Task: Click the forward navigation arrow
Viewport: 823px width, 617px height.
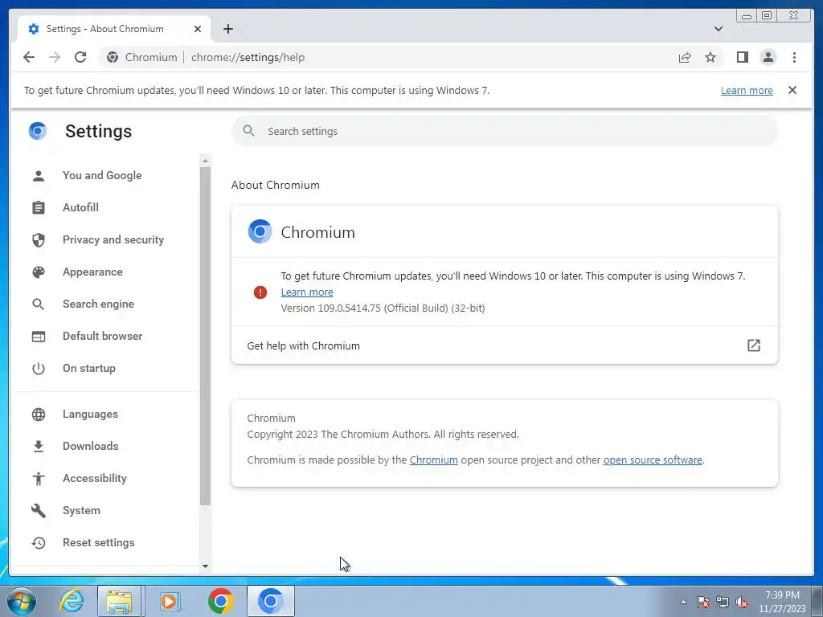Action: click(x=55, y=57)
